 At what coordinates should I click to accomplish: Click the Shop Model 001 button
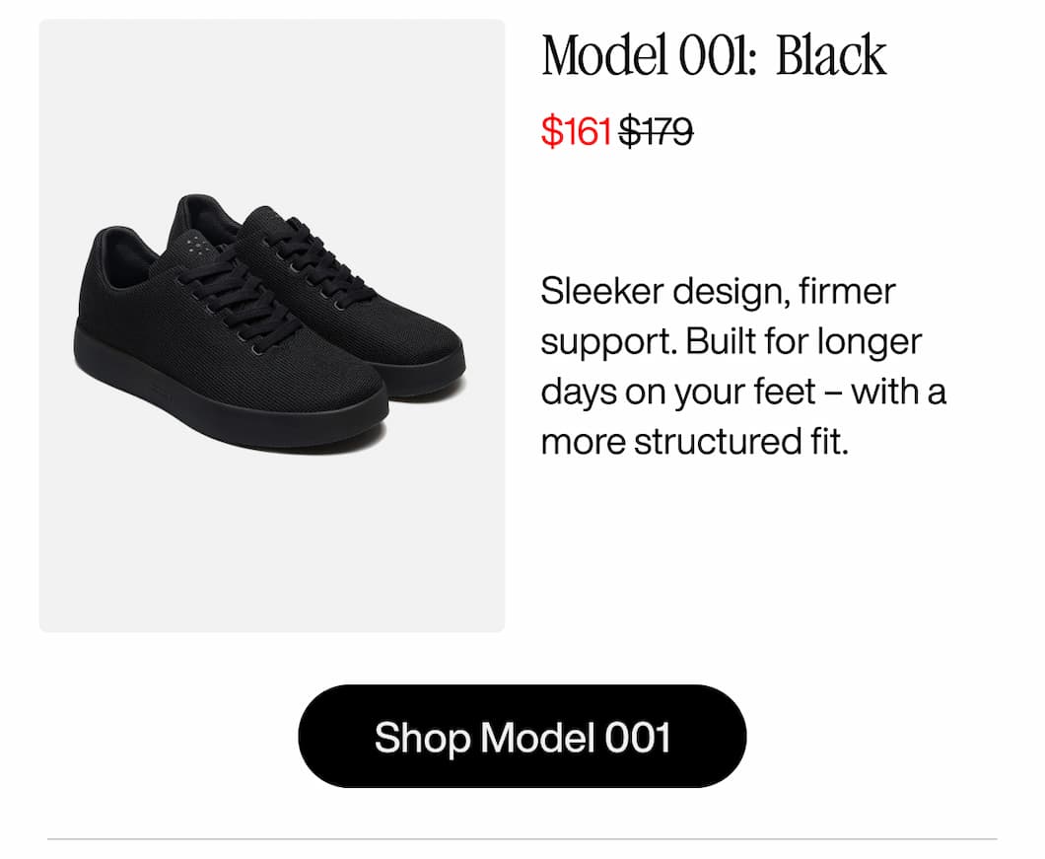click(x=522, y=737)
